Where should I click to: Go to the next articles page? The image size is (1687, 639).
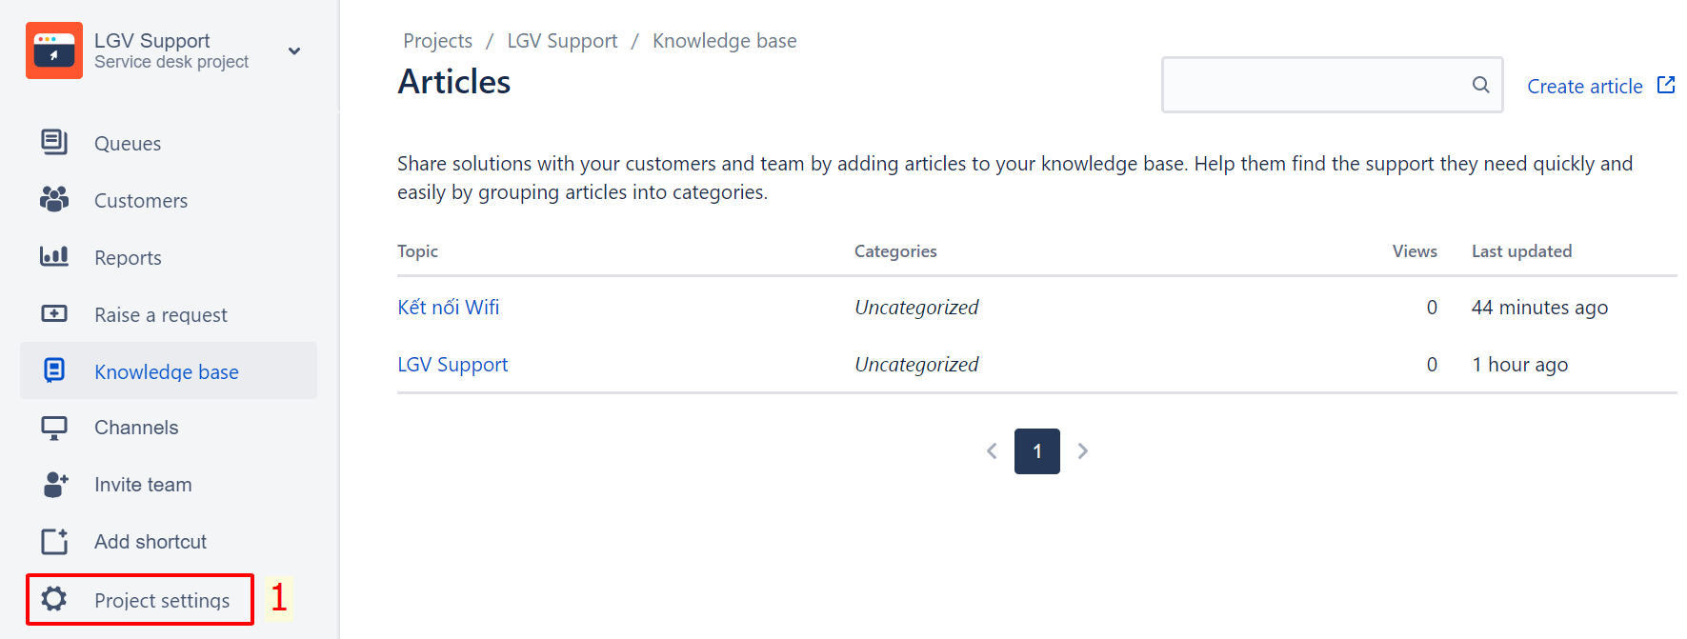coord(1083,451)
